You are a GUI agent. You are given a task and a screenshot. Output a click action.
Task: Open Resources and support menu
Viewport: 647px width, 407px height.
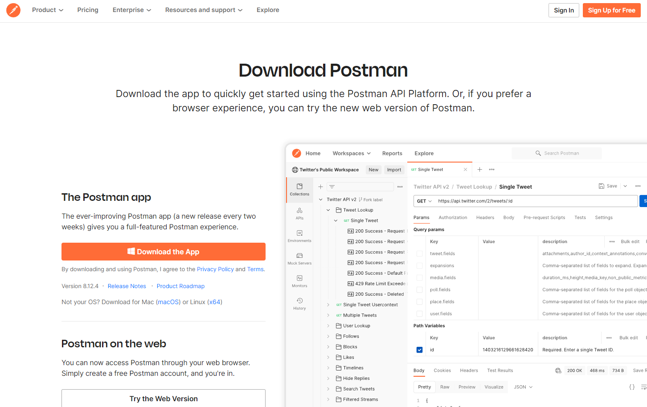click(x=204, y=10)
